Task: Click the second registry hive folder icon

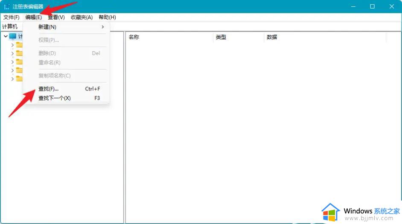Action: pos(19,53)
